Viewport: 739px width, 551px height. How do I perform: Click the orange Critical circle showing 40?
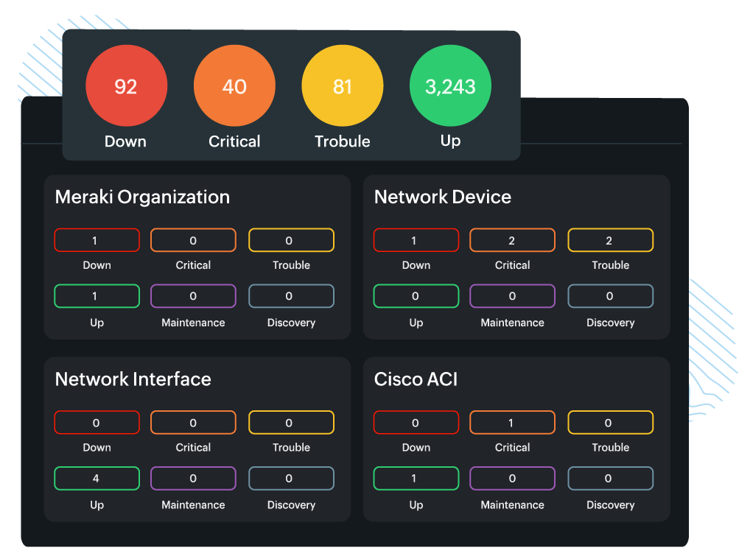pos(234,86)
